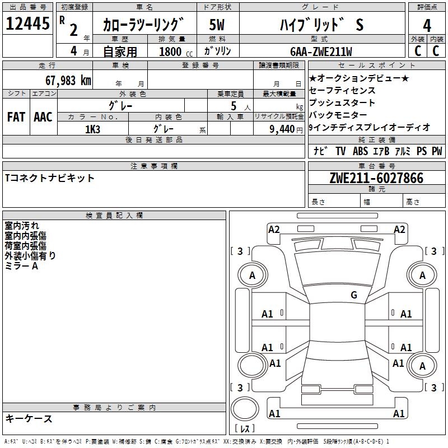Select the grade ハイブリッド S
This screenshot has width=448, height=448.
[x=321, y=25]
